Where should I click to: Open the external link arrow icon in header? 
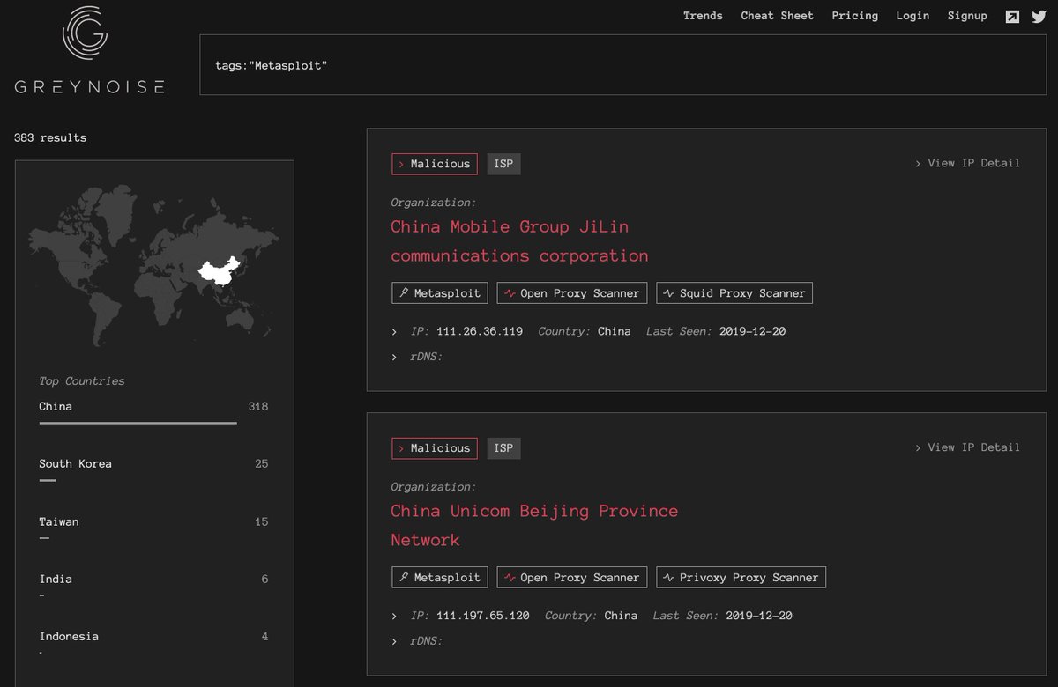pyautogui.click(x=1013, y=16)
